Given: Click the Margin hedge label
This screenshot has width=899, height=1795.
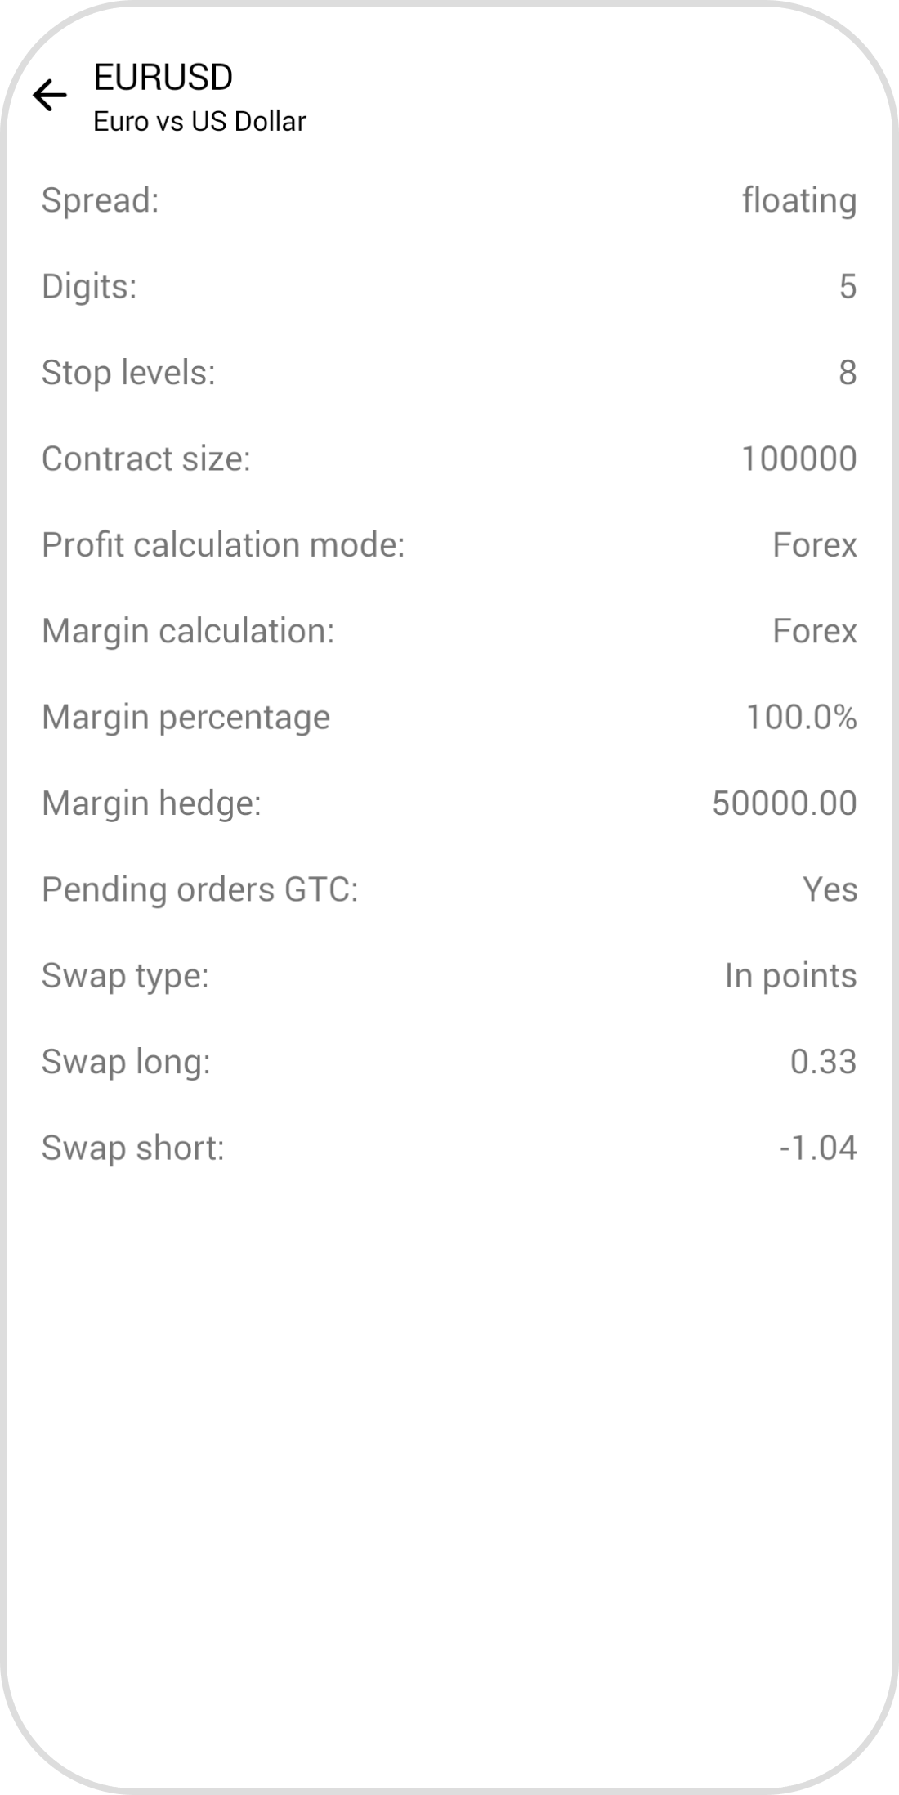Looking at the screenshot, I should (151, 803).
